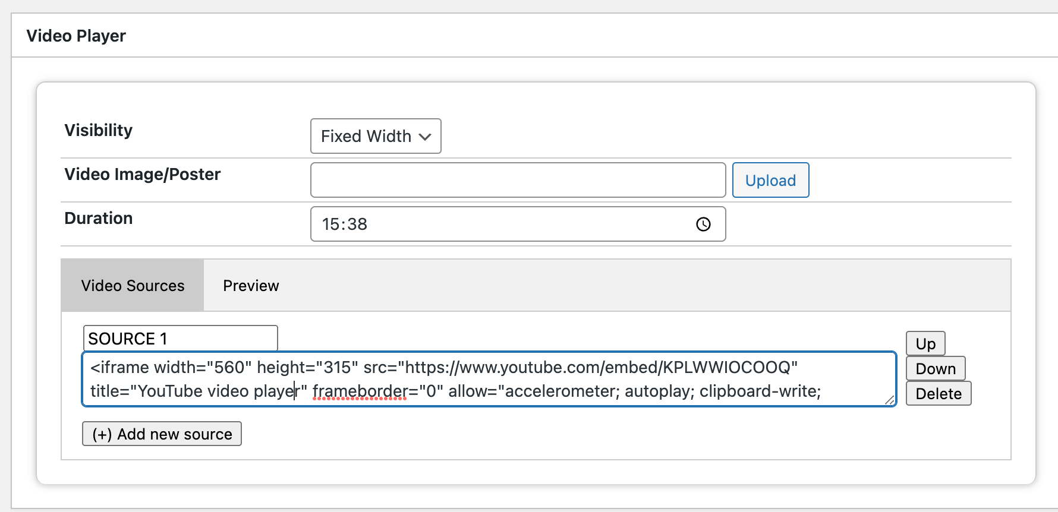Delete SOURCE 1 using the Delete button
1058x512 pixels.
click(939, 394)
